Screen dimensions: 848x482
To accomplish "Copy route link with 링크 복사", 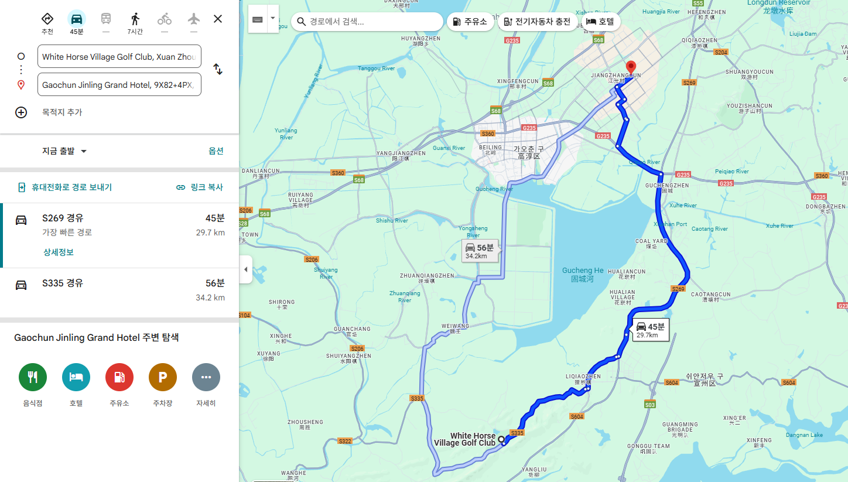I will 200,187.
